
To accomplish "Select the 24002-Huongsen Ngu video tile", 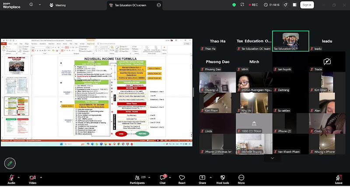I will (254, 82).
